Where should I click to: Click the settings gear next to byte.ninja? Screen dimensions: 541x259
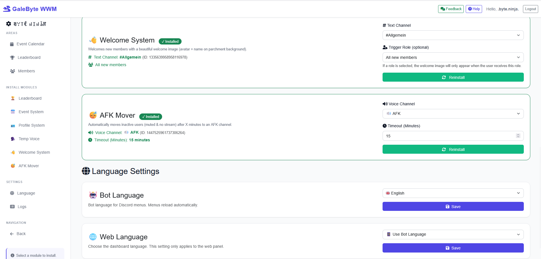coord(8,24)
